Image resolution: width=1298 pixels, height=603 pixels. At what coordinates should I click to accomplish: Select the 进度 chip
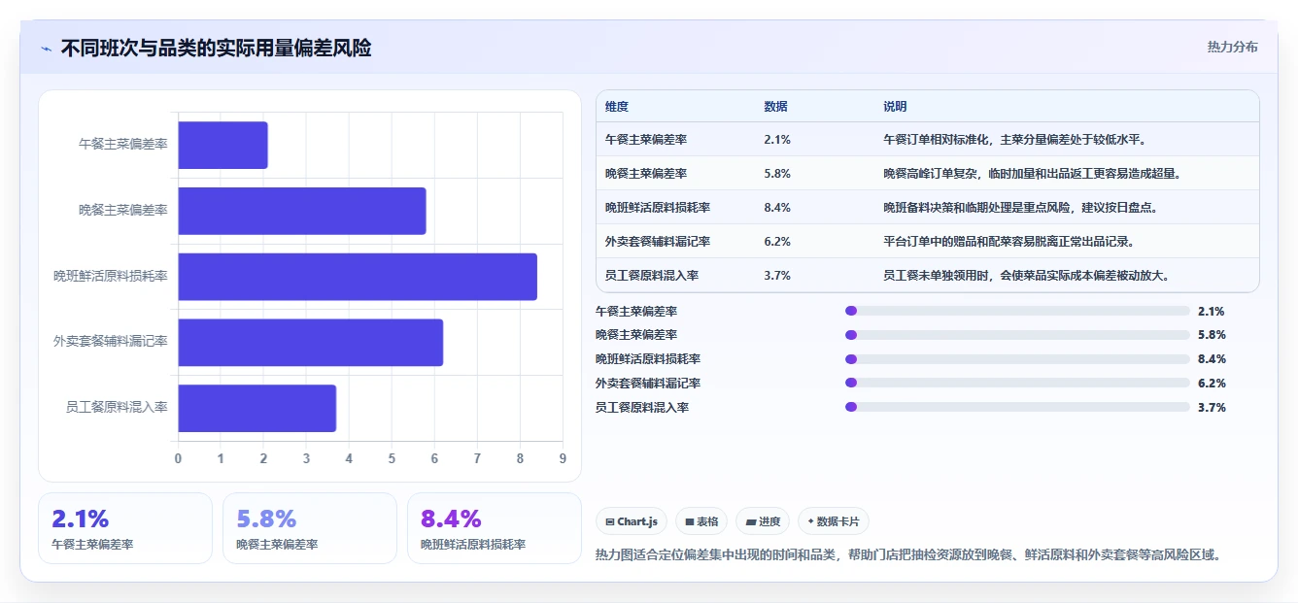[x=763, y=521]
